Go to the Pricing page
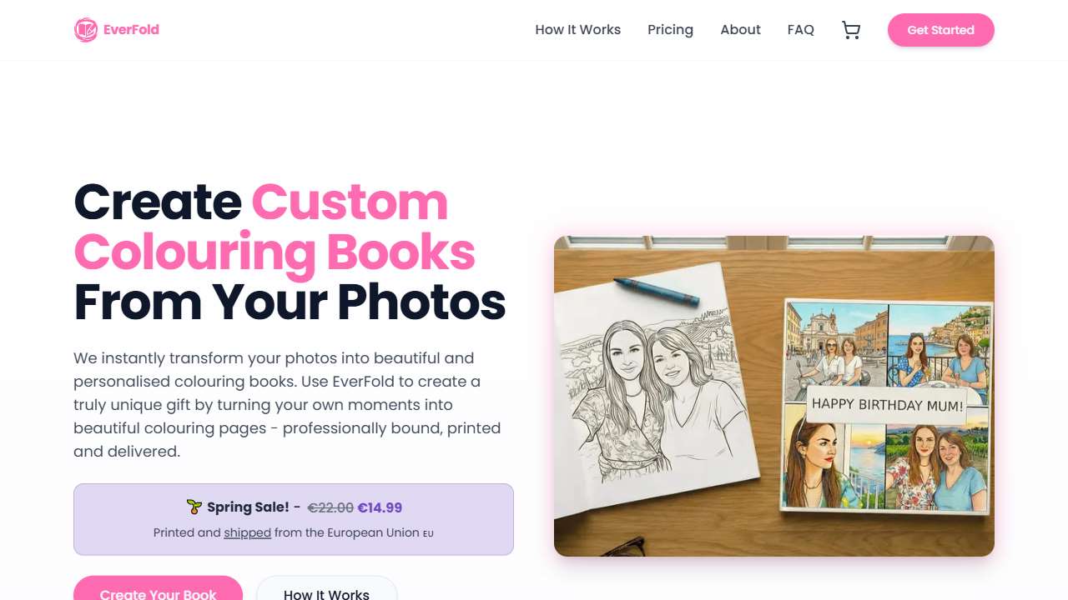This screenshot has width=1068, height=600. [x=670, y=30]
